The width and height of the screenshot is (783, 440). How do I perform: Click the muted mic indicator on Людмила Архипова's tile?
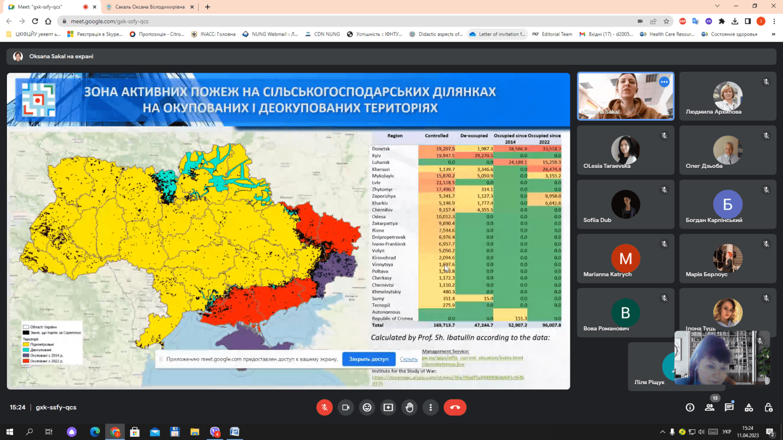point(766,81)
